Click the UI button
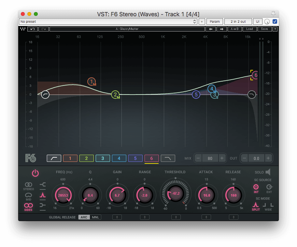297x247 pixels. pyautogui.click(x=258, y=21)
